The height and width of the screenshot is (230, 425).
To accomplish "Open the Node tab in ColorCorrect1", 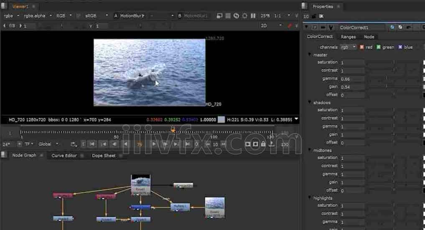I will (x=369, y=37).
